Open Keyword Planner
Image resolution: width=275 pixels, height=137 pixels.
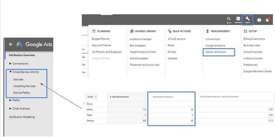pos(102,45)
